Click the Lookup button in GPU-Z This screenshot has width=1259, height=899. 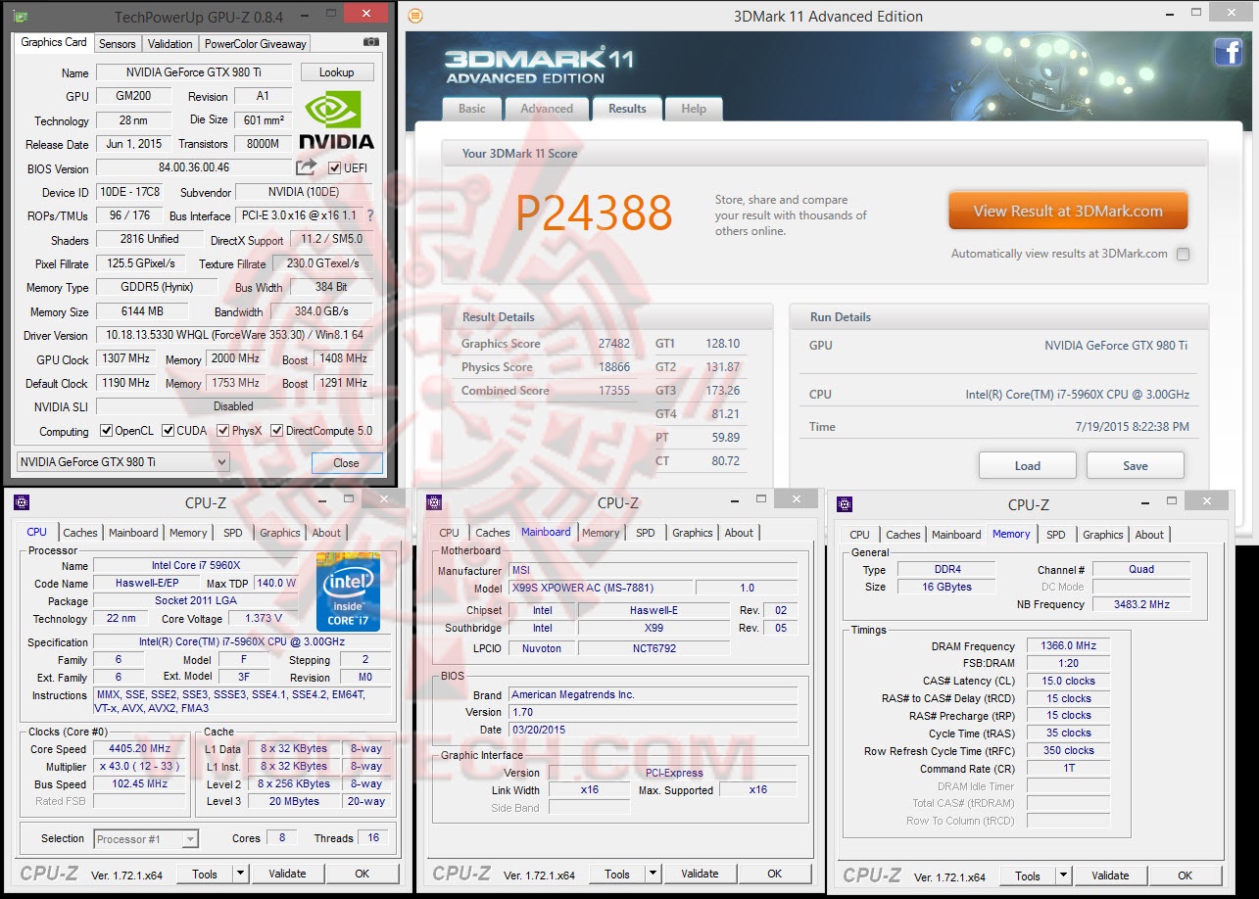pyautogui.click(x=337, y=71)
